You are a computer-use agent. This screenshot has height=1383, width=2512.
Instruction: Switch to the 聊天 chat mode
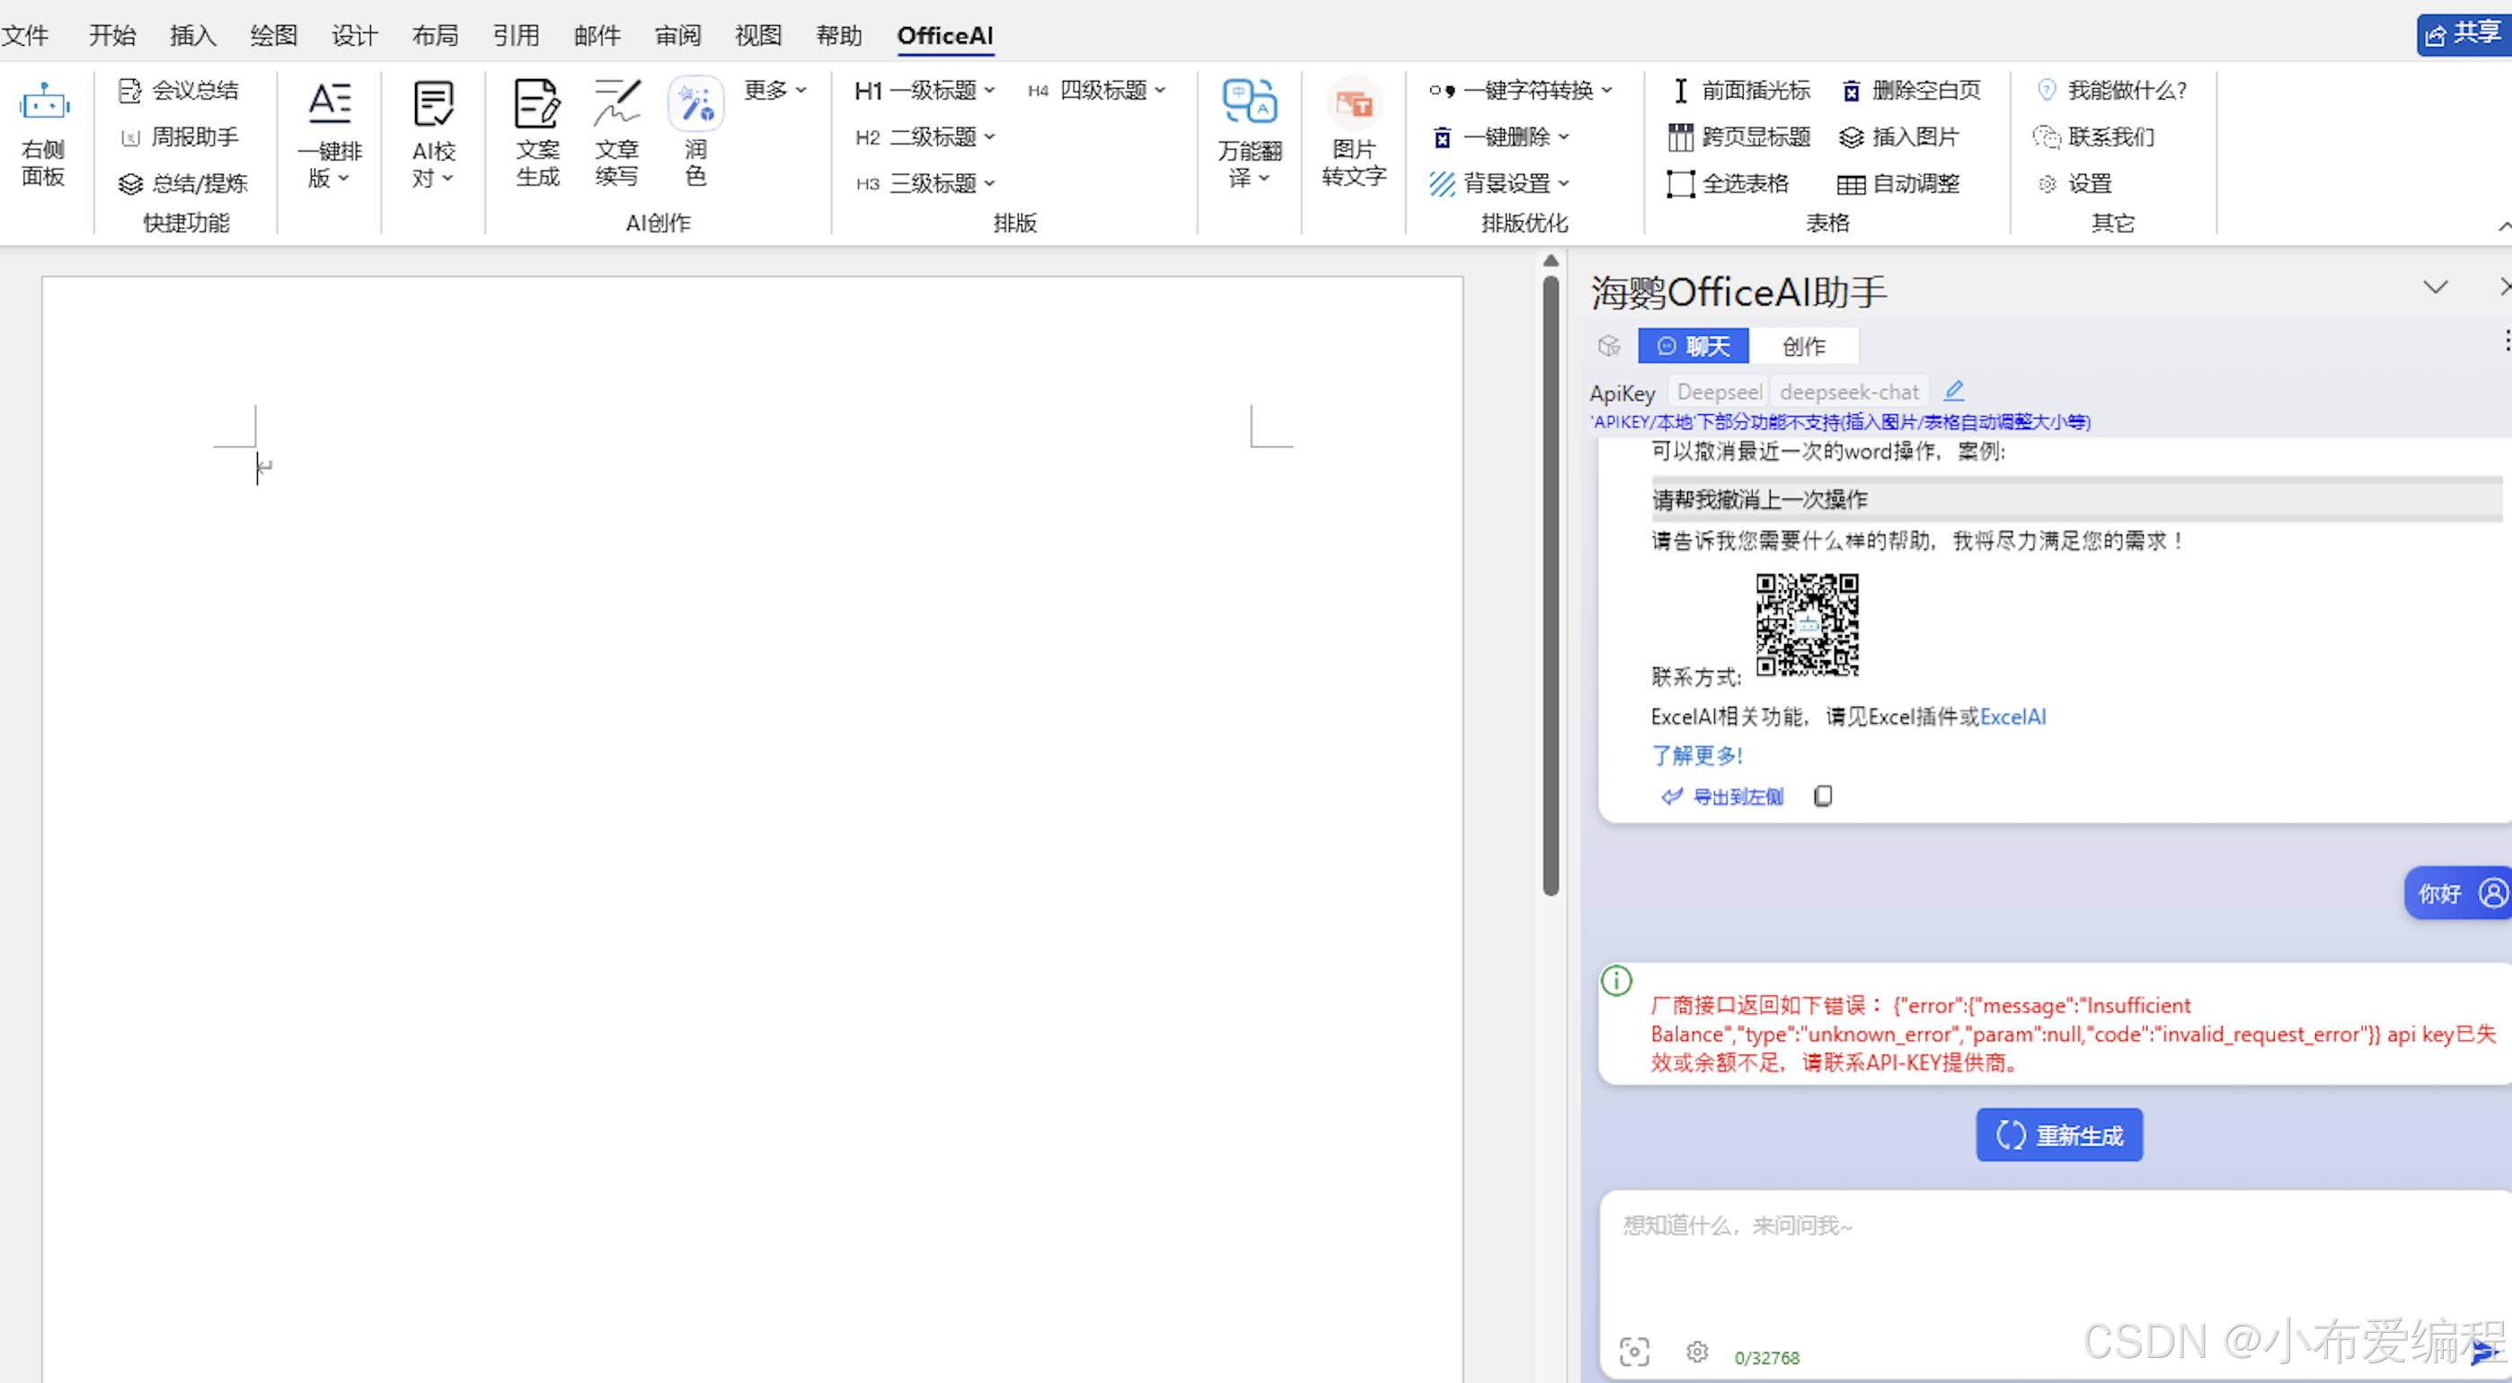pos(1693,346)
